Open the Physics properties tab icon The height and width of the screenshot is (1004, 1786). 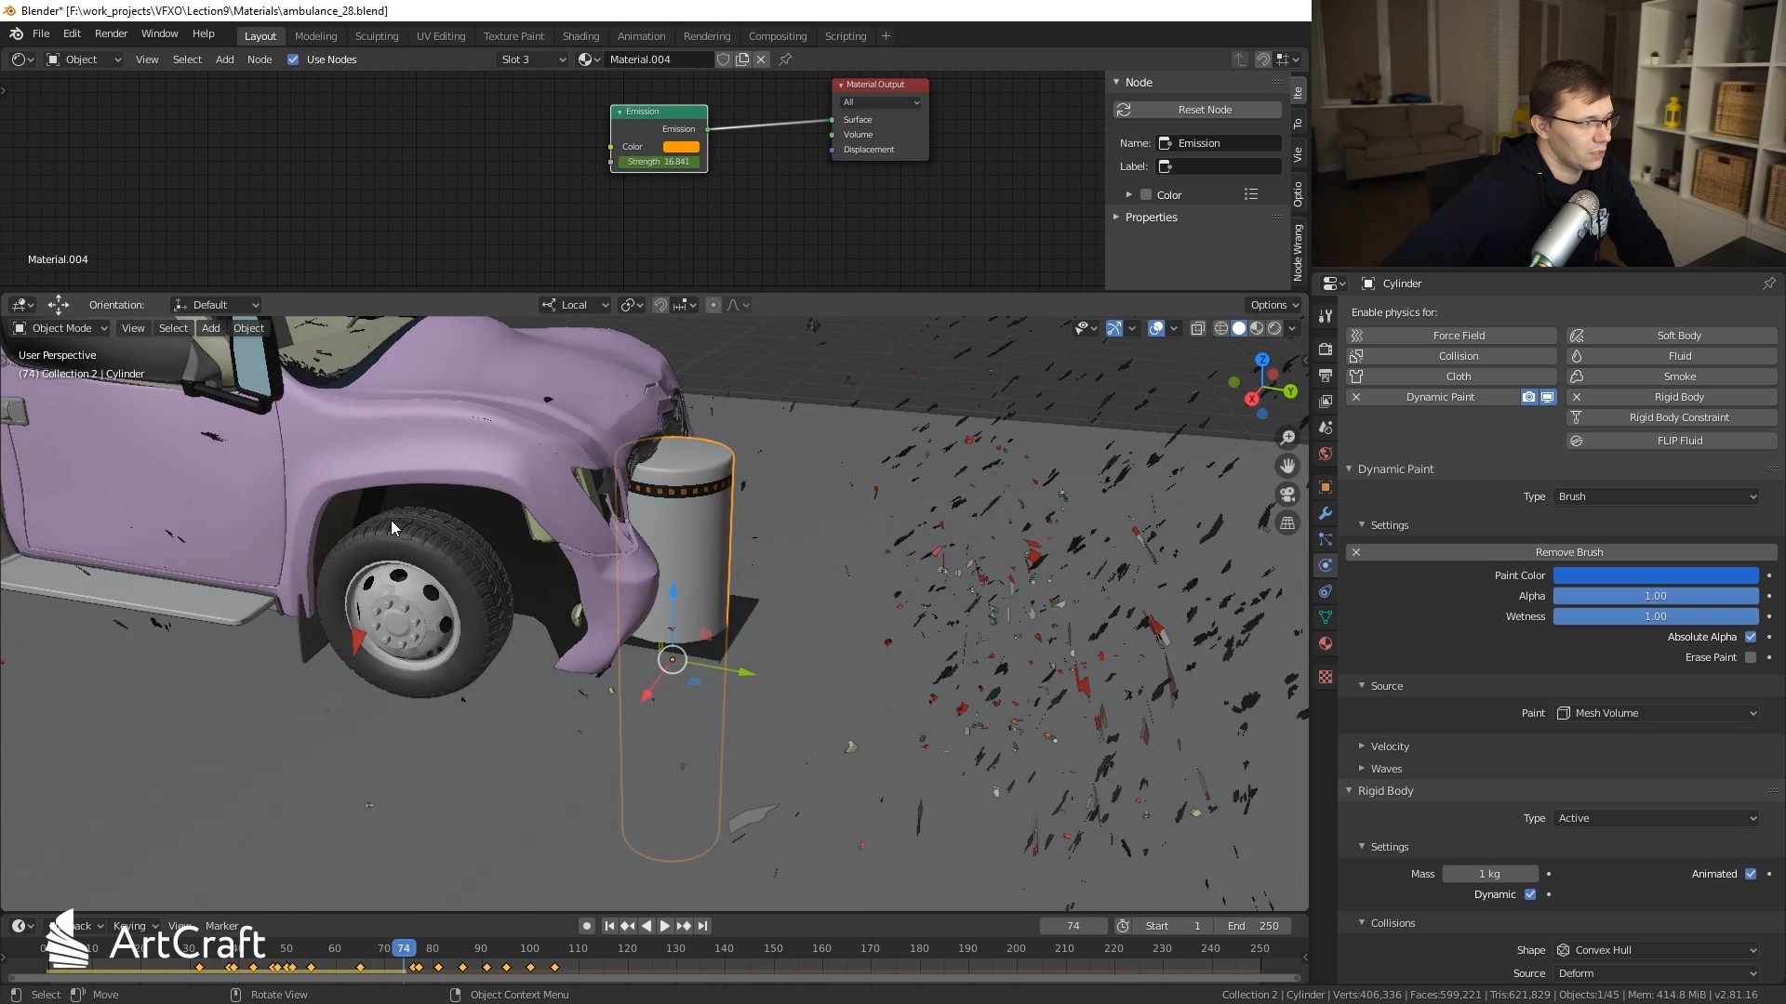(x=1326, y=565)
